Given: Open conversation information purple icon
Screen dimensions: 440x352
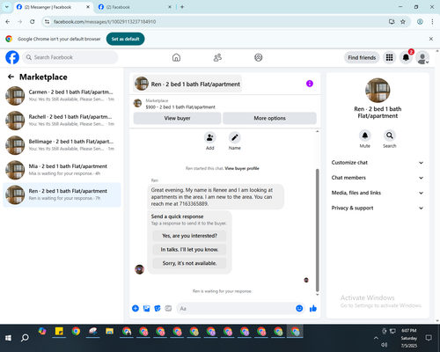Looking at the screenshot, I should coord(310,84).
